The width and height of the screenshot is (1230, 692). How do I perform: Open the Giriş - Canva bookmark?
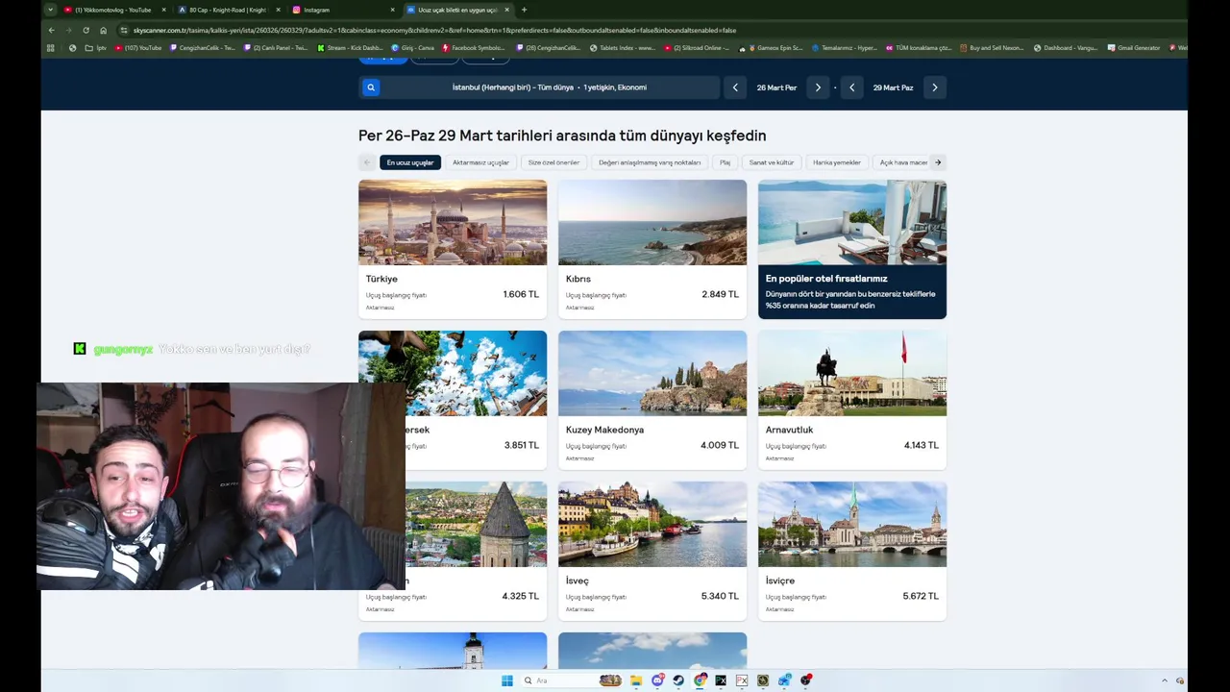[x=412, y=47]
